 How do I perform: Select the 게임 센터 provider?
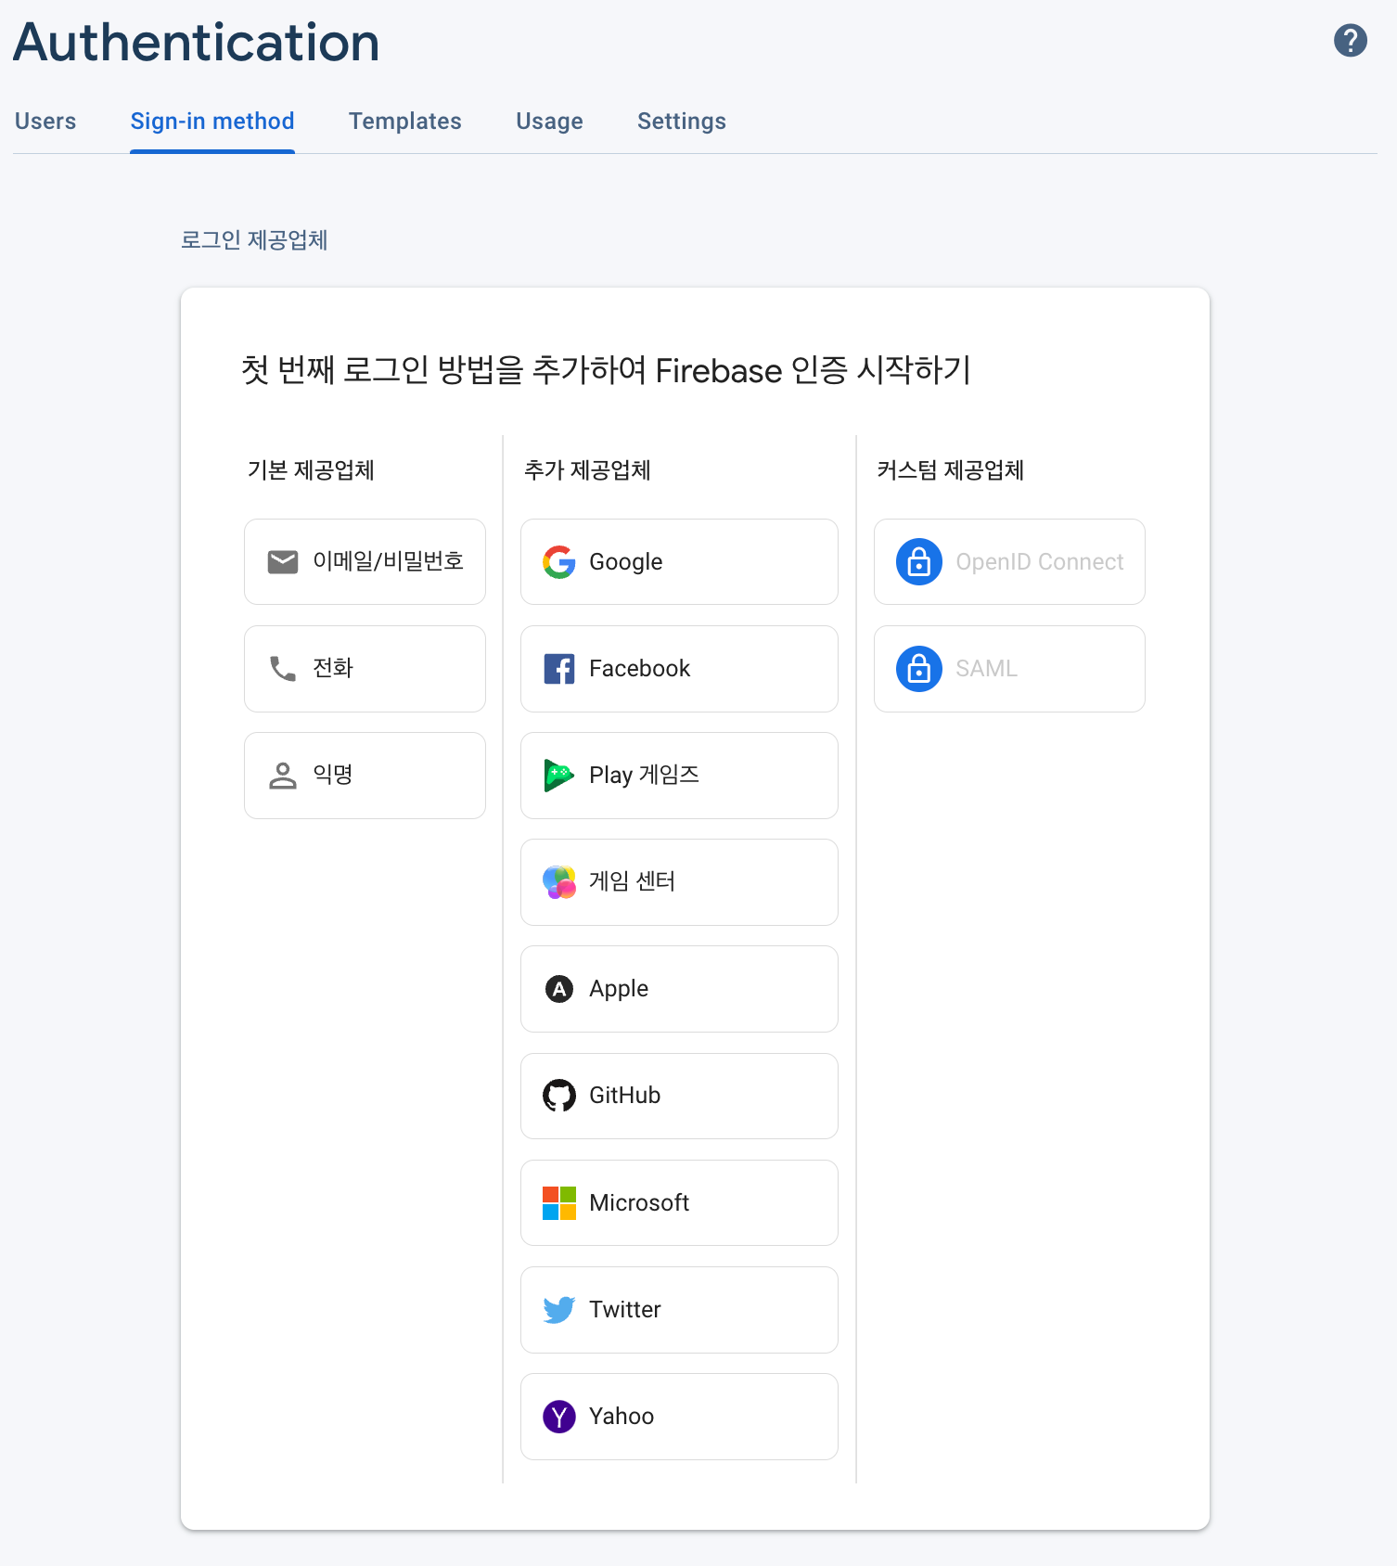coord(679,882)
